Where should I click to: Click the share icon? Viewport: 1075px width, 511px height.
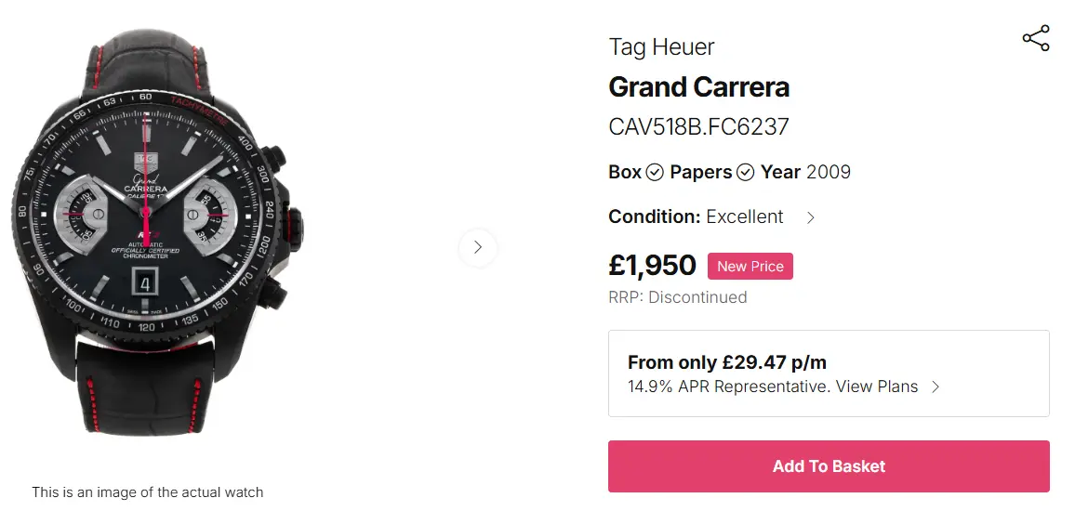coord(1035,38)
